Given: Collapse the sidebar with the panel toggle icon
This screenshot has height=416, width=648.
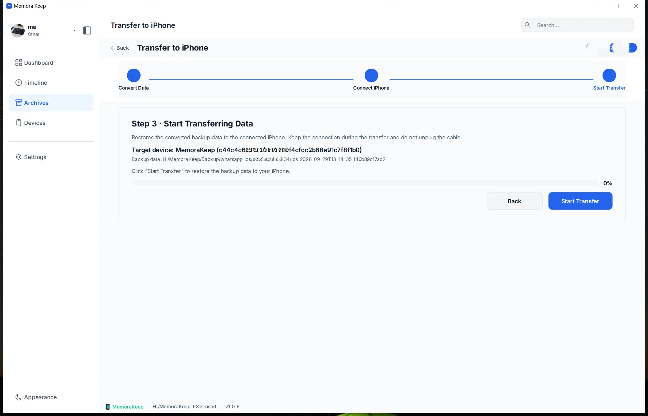Looking at the screenshot, I should [87, 30].
